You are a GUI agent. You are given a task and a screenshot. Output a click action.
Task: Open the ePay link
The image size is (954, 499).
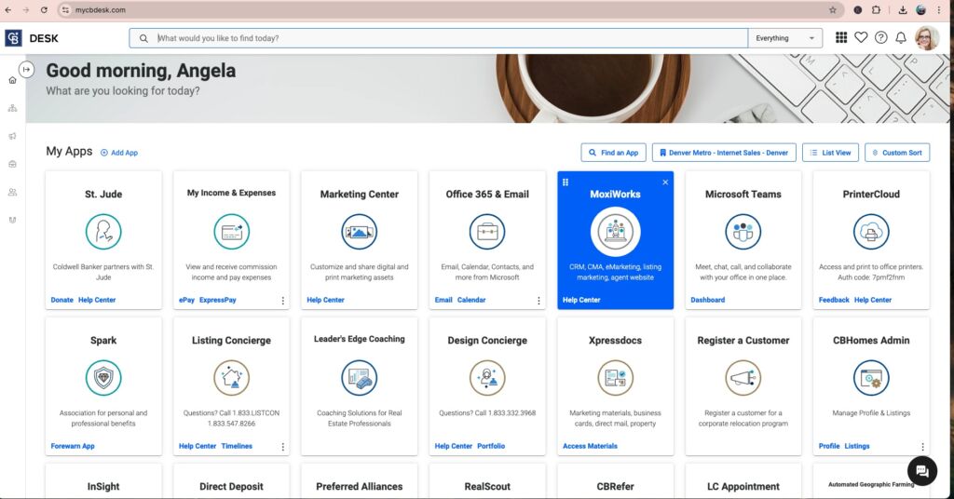tap(186, 300)
